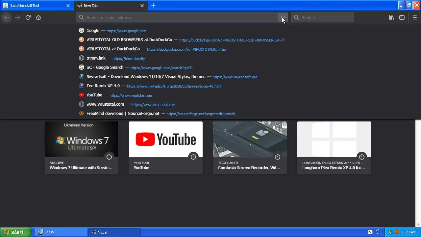Viewport: 421px width, 237px height.
Task: Click history clock icon on Longhorn card
Action: (362, 157)
